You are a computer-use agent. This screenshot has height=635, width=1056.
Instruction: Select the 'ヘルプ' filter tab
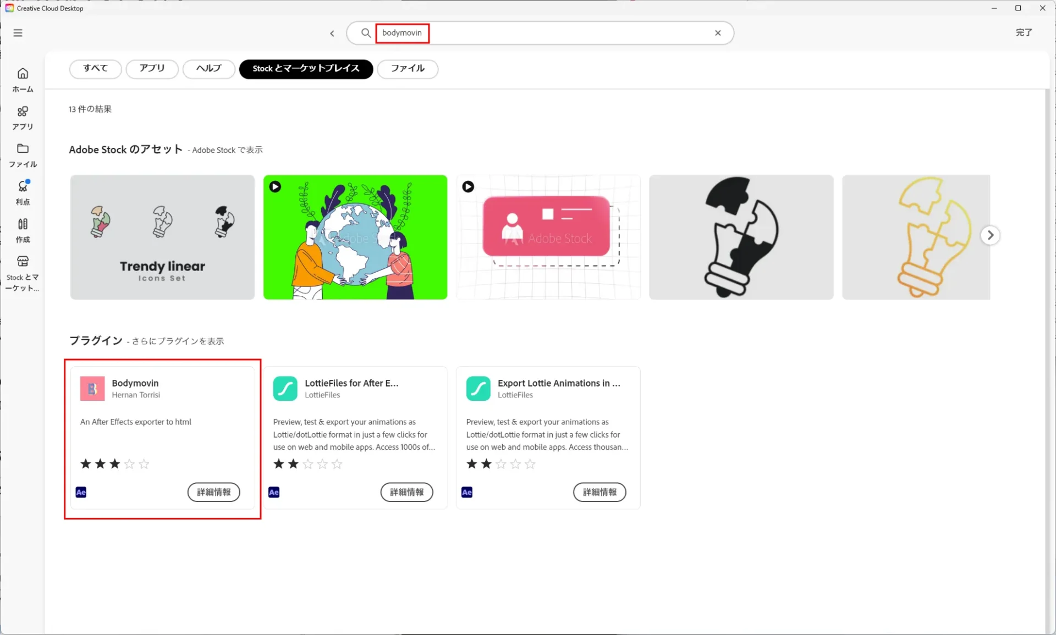[208, 69]
